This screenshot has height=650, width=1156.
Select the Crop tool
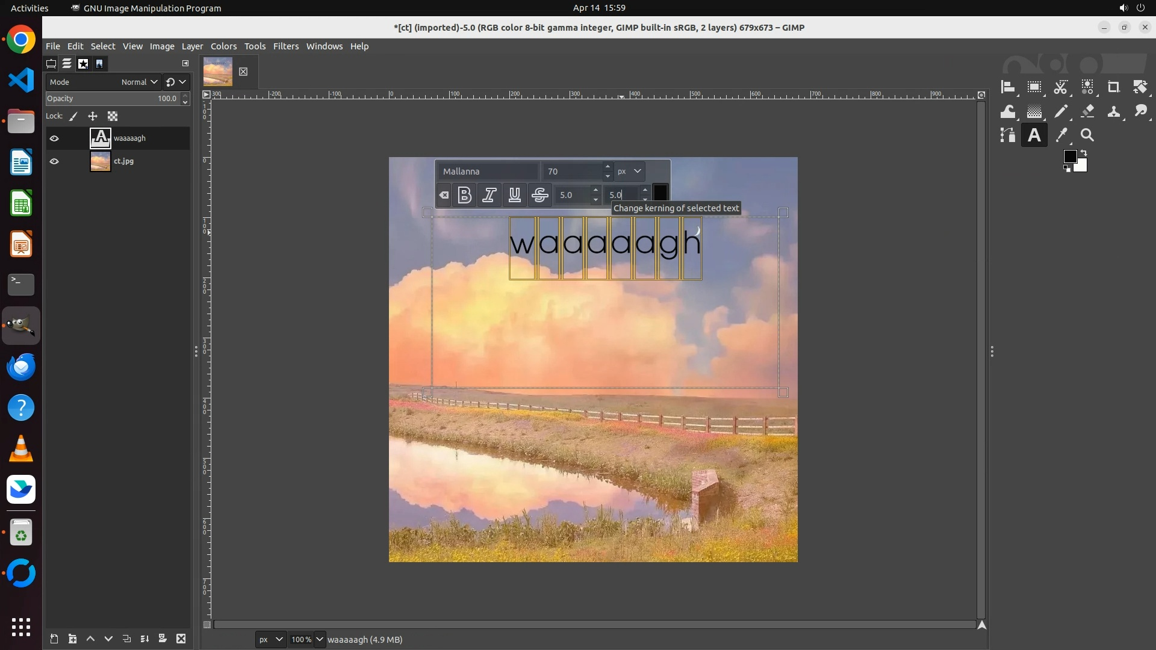click(1113, 87)
